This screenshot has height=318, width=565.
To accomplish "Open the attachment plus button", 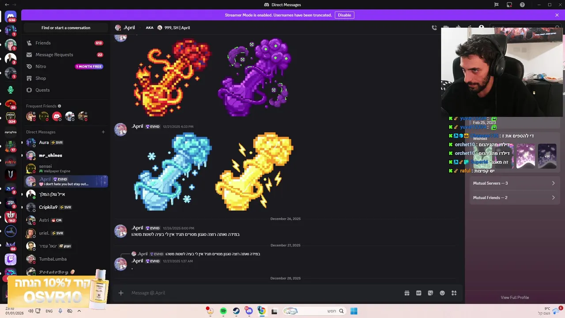I will pos(121,293).
